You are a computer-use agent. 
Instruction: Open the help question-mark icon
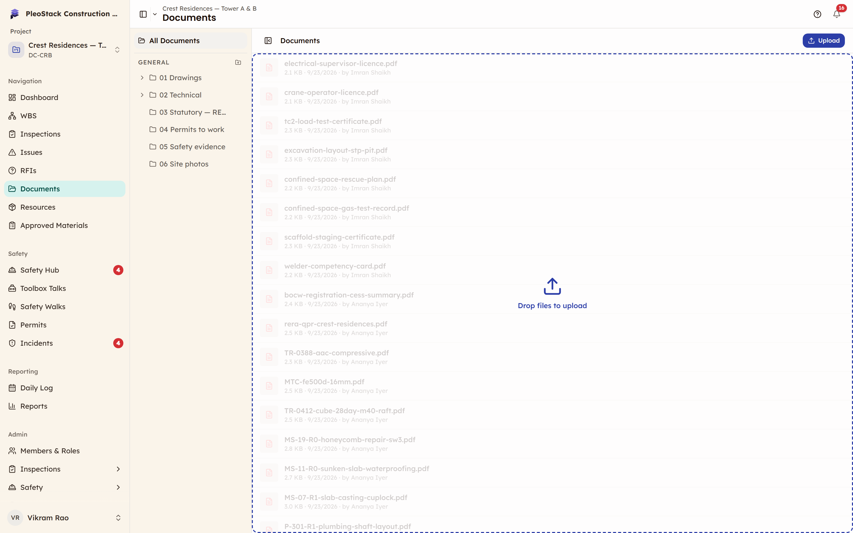pos(817,14)
